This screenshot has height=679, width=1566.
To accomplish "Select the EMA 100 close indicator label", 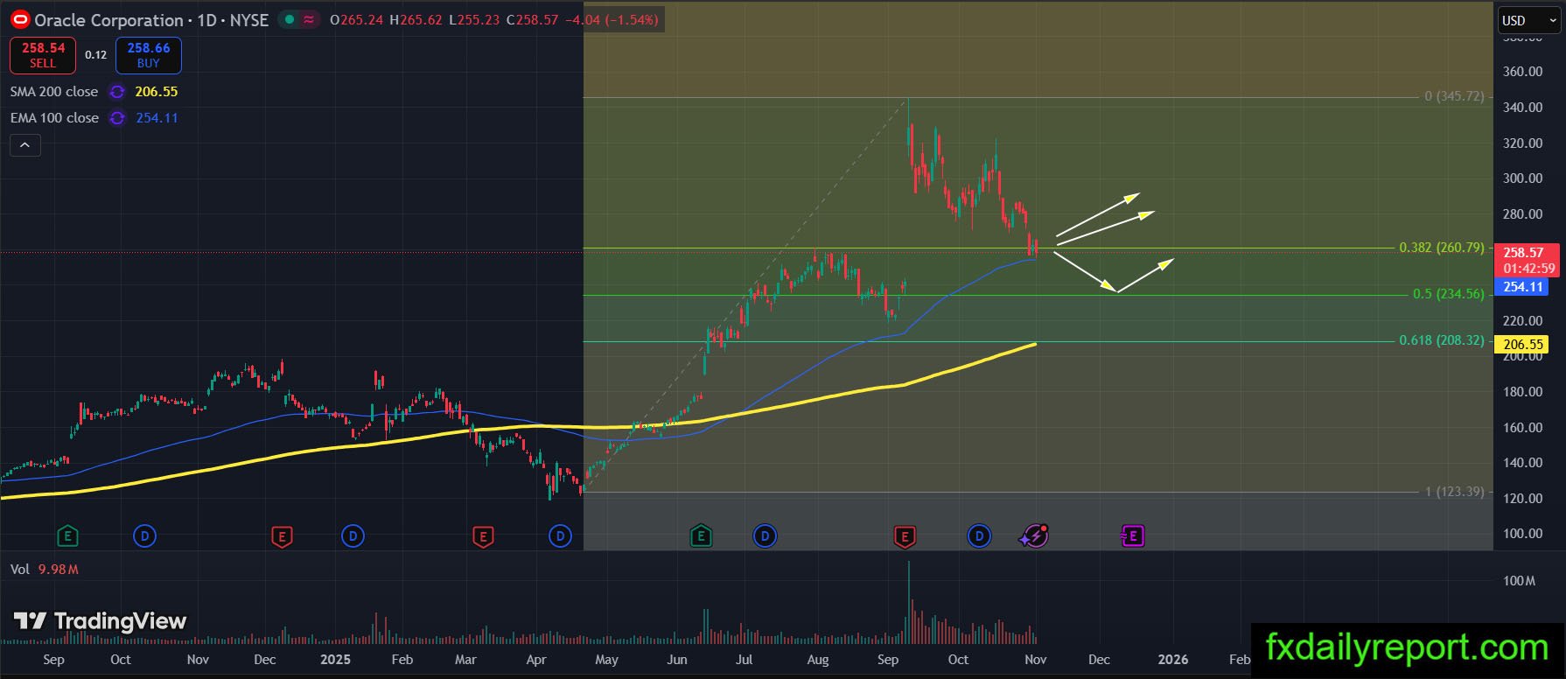I will point(54,118).
